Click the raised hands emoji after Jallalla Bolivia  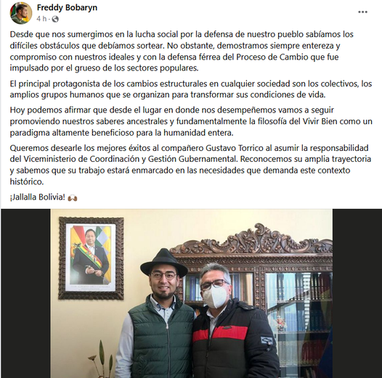click(73, 198)
